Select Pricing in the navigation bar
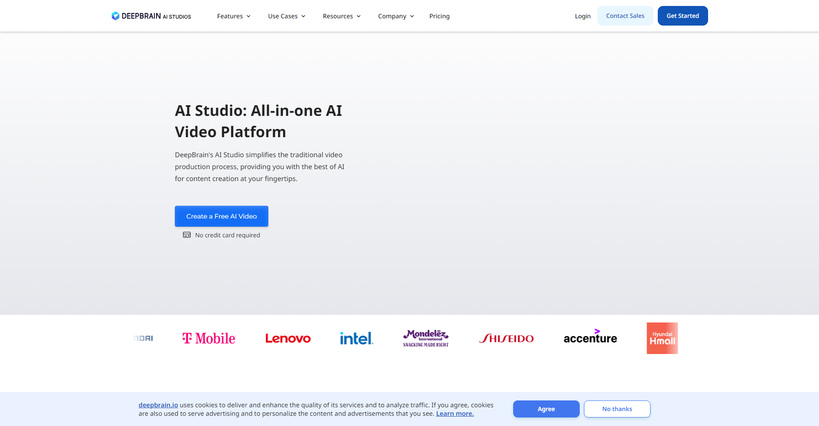Screen dimensions: 819x426 [439, 16]
